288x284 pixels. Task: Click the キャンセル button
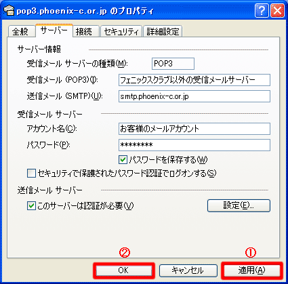click(188, 270)
